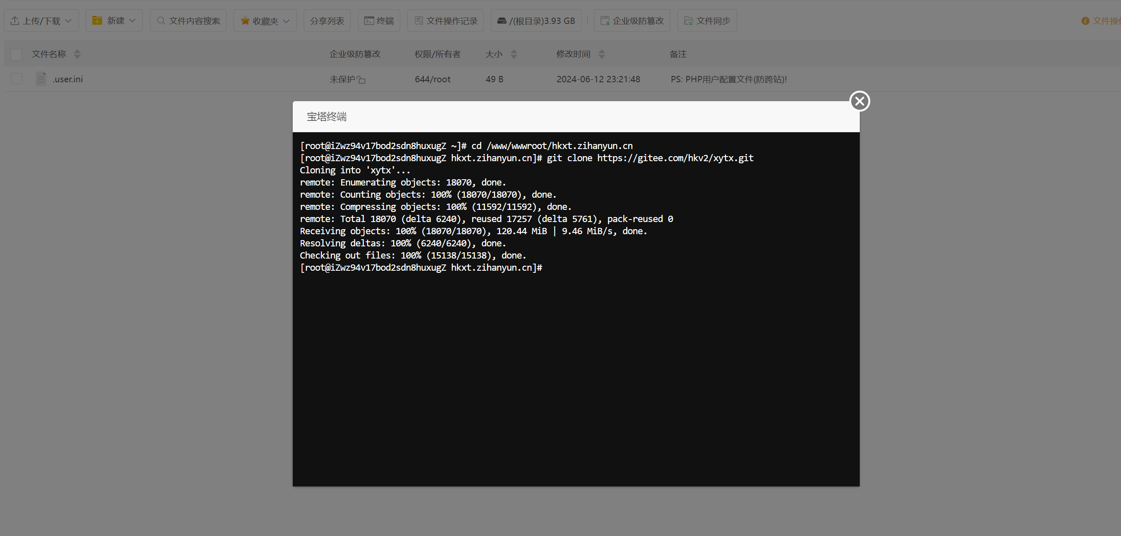Viewport: 1121px width, 536px height.
Task: Click the 宝塔终端 dialog title
Action: coord(326,117)
